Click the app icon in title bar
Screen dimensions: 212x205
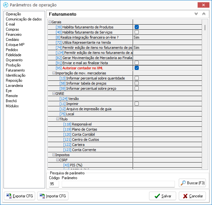5,5
